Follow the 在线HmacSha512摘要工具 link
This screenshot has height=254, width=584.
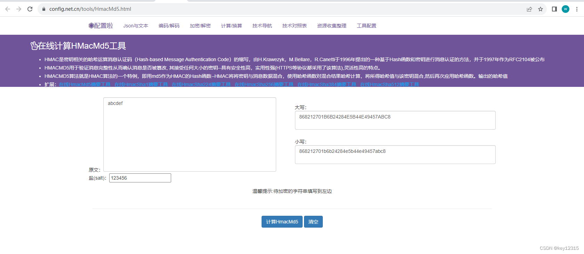[x=390, y=84]
